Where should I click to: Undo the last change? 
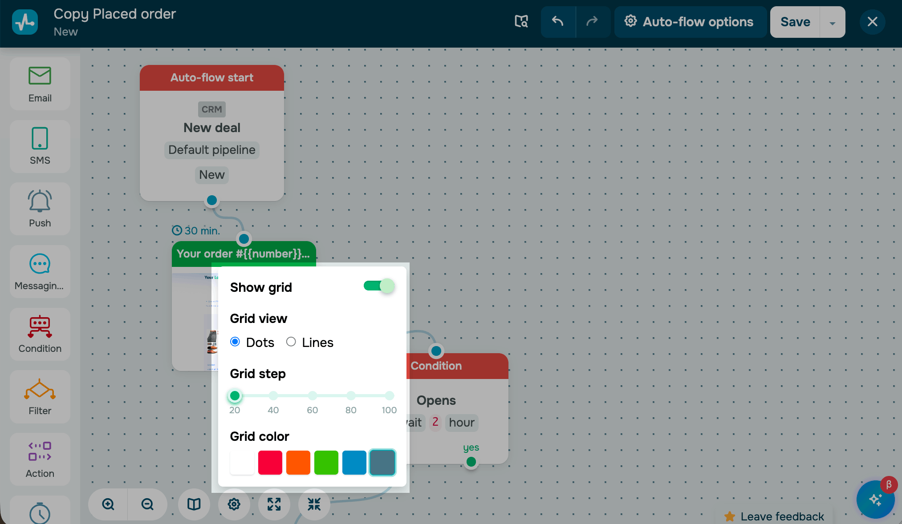click(x=558, y=21)
